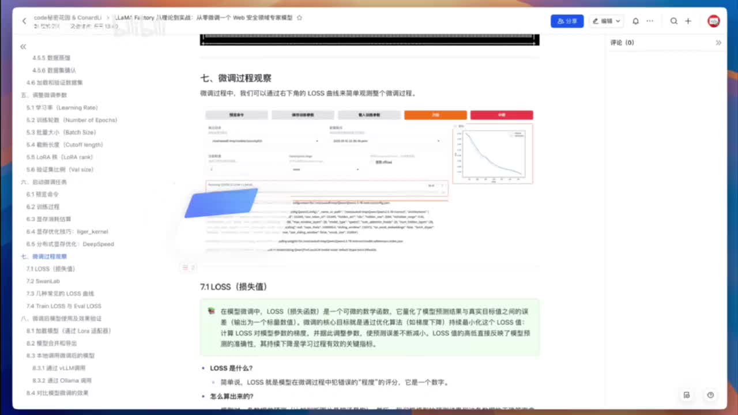Jump to 4.6 加载和验证数据集
The height and width of the screenshot is (415, 738).
tap(55, 83)
